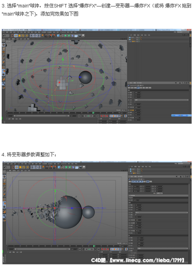Go to end frame in step 3 screenshot
The image size is (193, 266).
click(98, 116)
